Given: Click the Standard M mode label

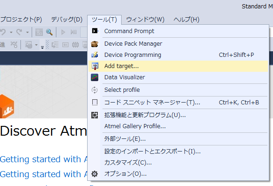Looking at the screenshot, I should pyautogui.click(x=257, y=7).
